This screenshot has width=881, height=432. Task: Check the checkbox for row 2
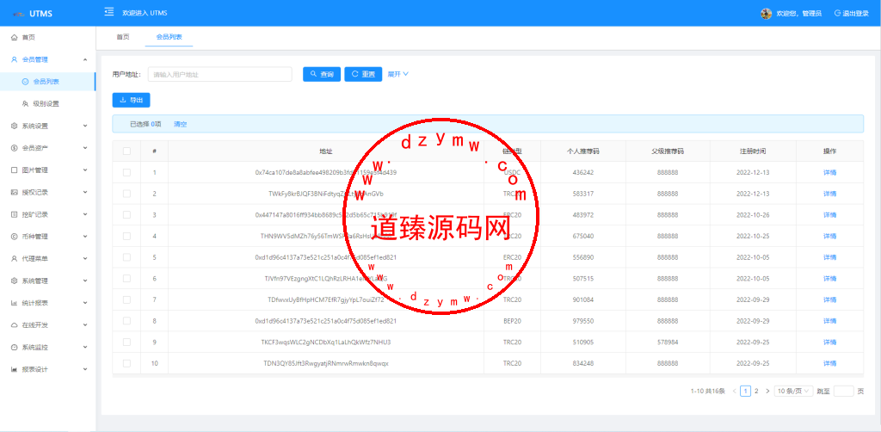[x=127, y=194]
